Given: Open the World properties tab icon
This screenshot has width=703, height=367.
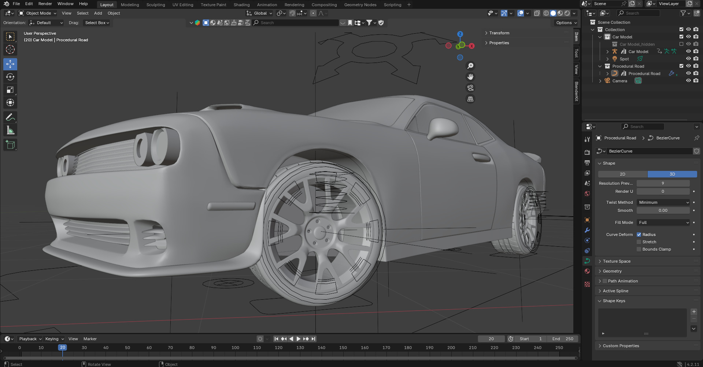Looking at the screenshot, I should pyautogui.click(x=587, y=193).
